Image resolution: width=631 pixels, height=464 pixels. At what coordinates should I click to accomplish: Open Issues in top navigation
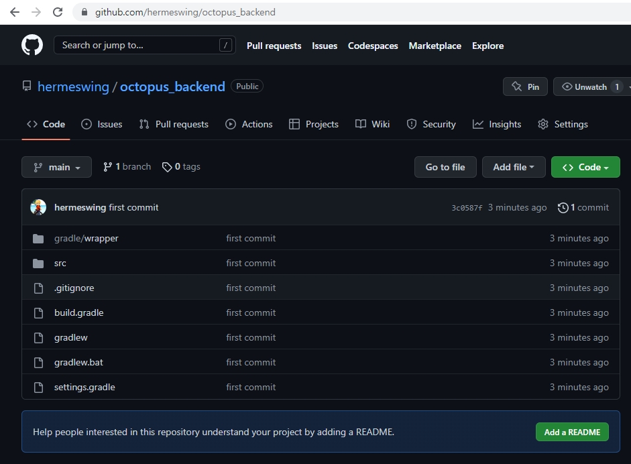pos(325,46)
